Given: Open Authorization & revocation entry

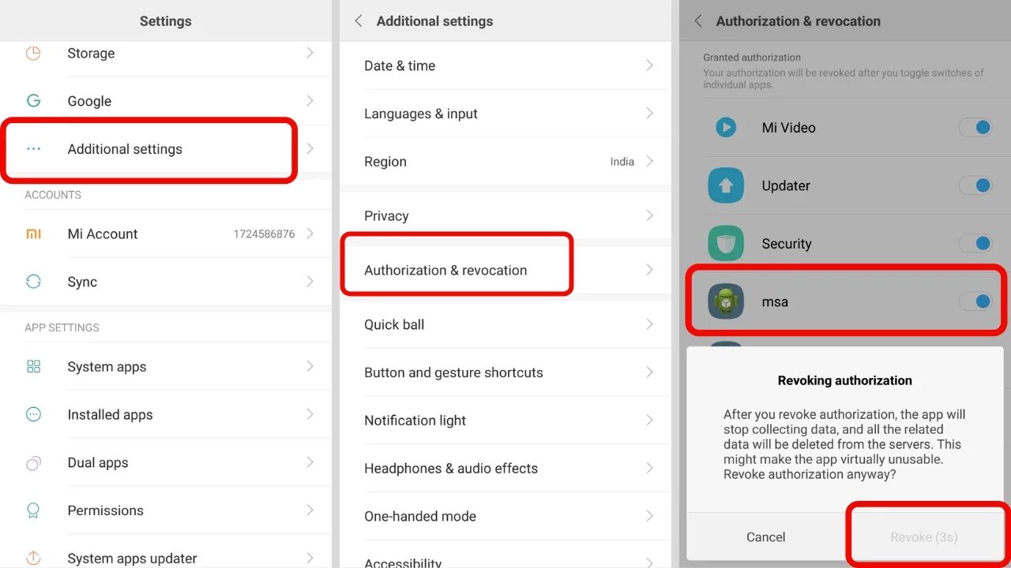Looking at the screenshot, I should pyautogui.click(x=505, y=270).
